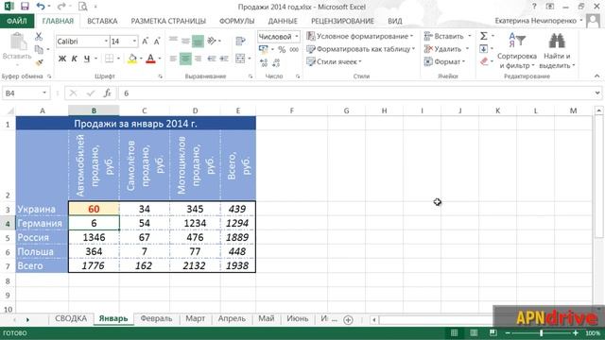Click the Удалить cells button
This screenshot has width=605, height=340.
443,49
